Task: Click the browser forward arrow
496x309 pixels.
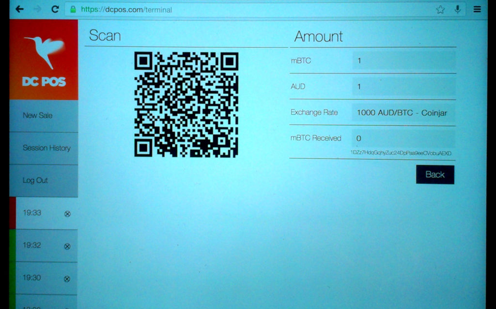Action: [x=37, y=9]
